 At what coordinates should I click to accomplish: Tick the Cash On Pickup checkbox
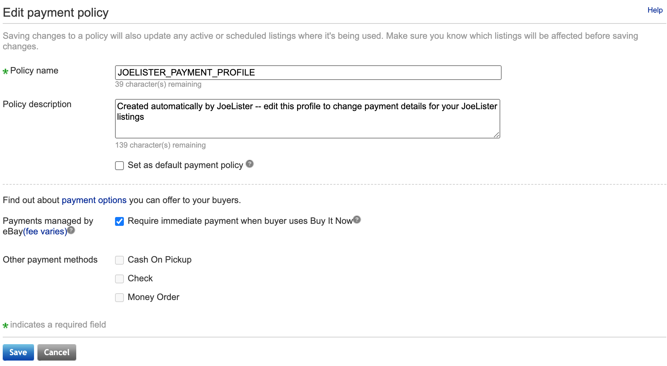tap(119, 260)
